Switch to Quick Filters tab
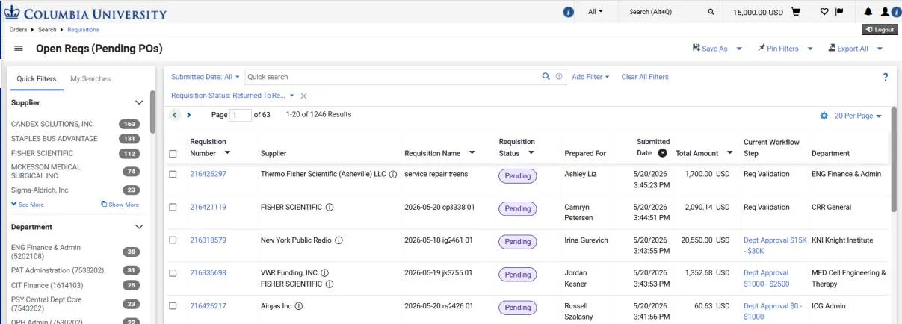The image size is (902, 324). click(x=37, y=78)
